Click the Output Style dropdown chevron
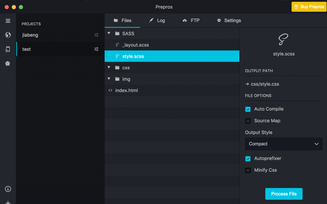The image size is (327, 204). pos(316,144)
